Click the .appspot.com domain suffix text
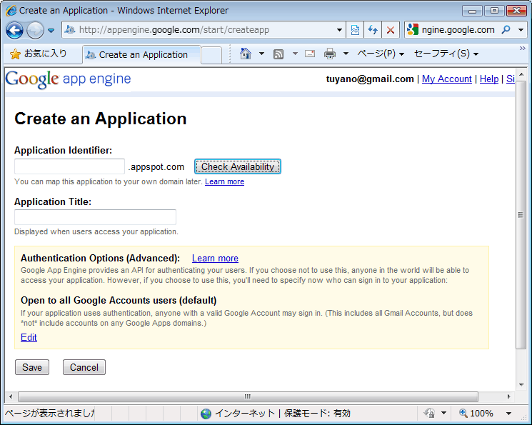Screen dimensions: 532x425 point(156,167)
